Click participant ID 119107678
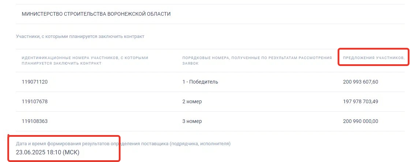Image resolution: width=411 pixels, height=162 pixels. pos(35,101)
